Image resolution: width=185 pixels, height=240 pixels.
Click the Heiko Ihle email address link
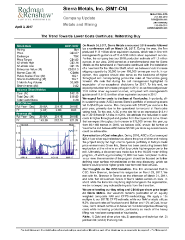[x=159, y=19]
